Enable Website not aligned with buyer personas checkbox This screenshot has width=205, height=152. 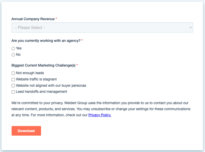pyautogui.click(x=13, y=86)
